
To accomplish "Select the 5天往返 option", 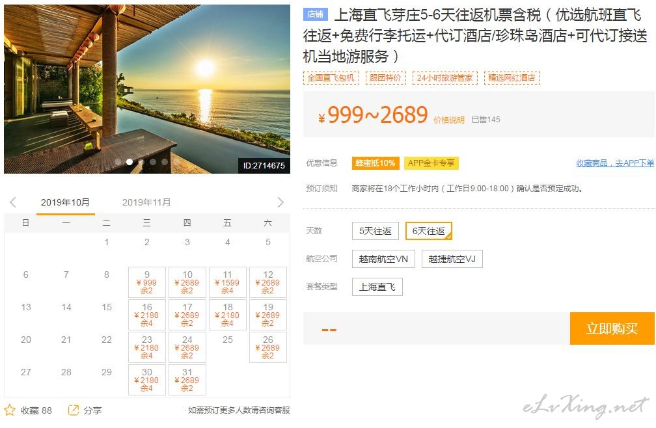I will (376, 231).
